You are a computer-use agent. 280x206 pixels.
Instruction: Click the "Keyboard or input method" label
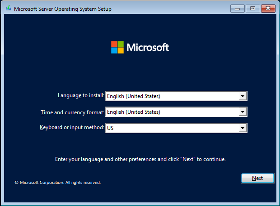tap(72, 128)
